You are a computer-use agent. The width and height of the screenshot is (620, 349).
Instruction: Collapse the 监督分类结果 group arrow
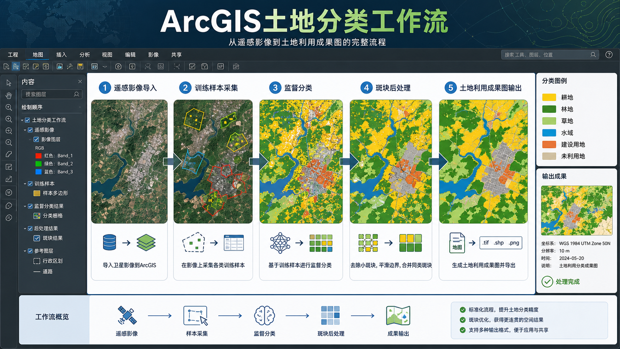[x=25, y=206]
